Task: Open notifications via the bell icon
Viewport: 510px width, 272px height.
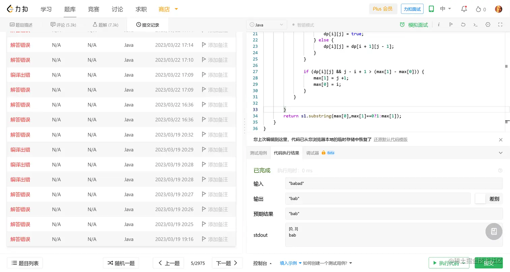Action: (x=463, y=9)
